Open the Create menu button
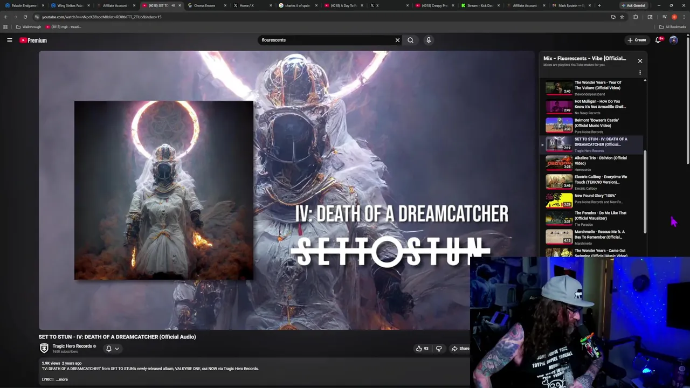The image size is (690, 388). pyautogui.click(x=637, y=40)
